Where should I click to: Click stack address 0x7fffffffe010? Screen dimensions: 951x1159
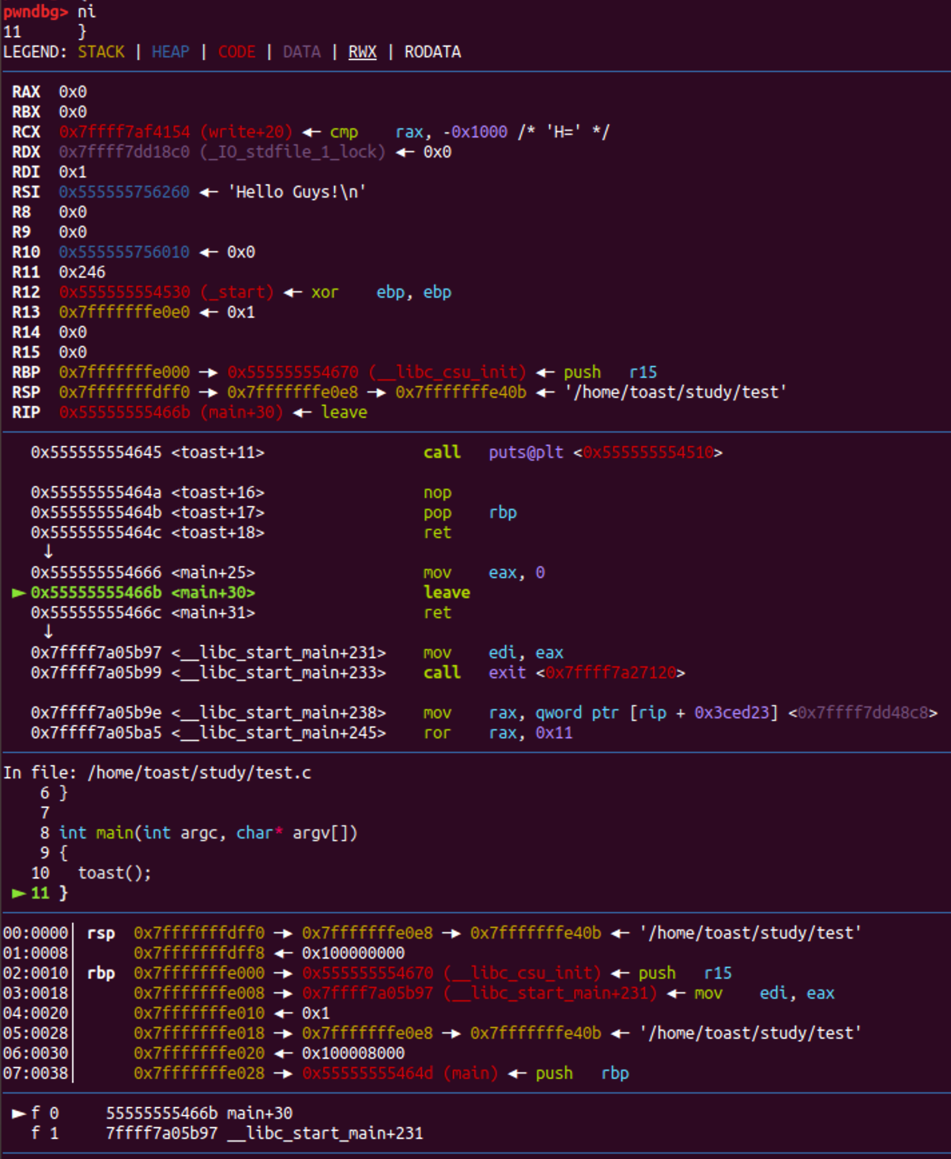(x=199, y=1013)
